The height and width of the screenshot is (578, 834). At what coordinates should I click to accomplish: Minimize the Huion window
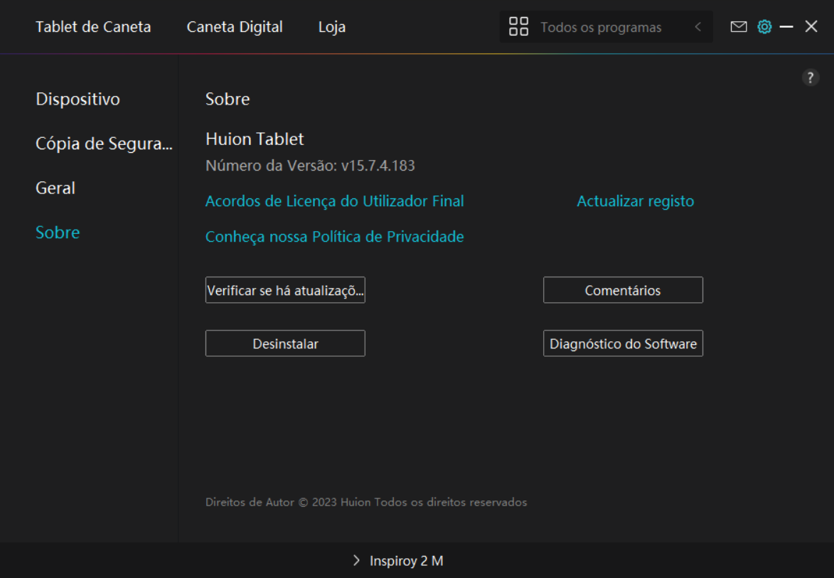pyautogui.click(x=786, y=27)
